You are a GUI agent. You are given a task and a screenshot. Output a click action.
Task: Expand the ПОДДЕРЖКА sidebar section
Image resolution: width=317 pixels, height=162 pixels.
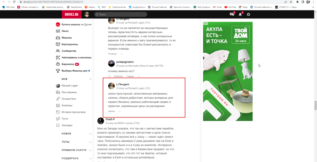(90, 159)
